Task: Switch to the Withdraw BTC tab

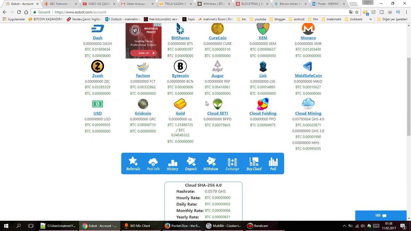Action: coord(213,4)
